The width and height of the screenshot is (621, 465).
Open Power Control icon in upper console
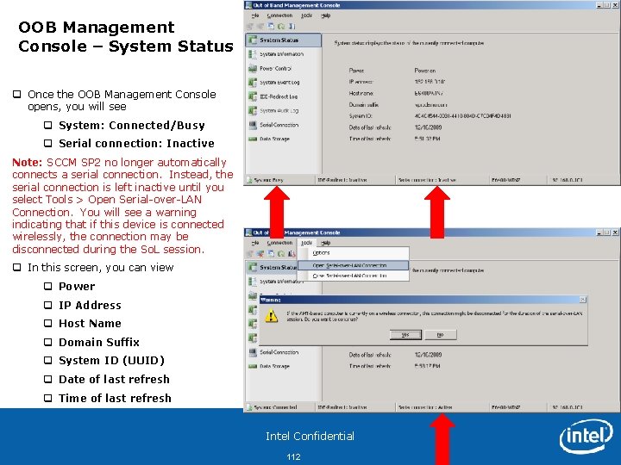pos(252,68)
